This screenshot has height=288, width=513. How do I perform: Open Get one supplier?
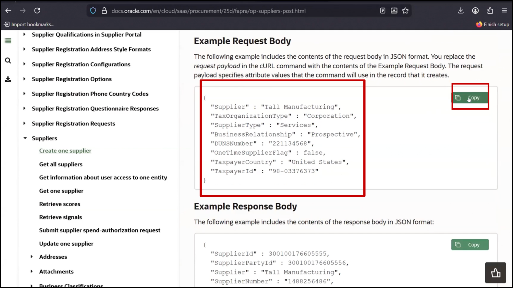(61, 191)
